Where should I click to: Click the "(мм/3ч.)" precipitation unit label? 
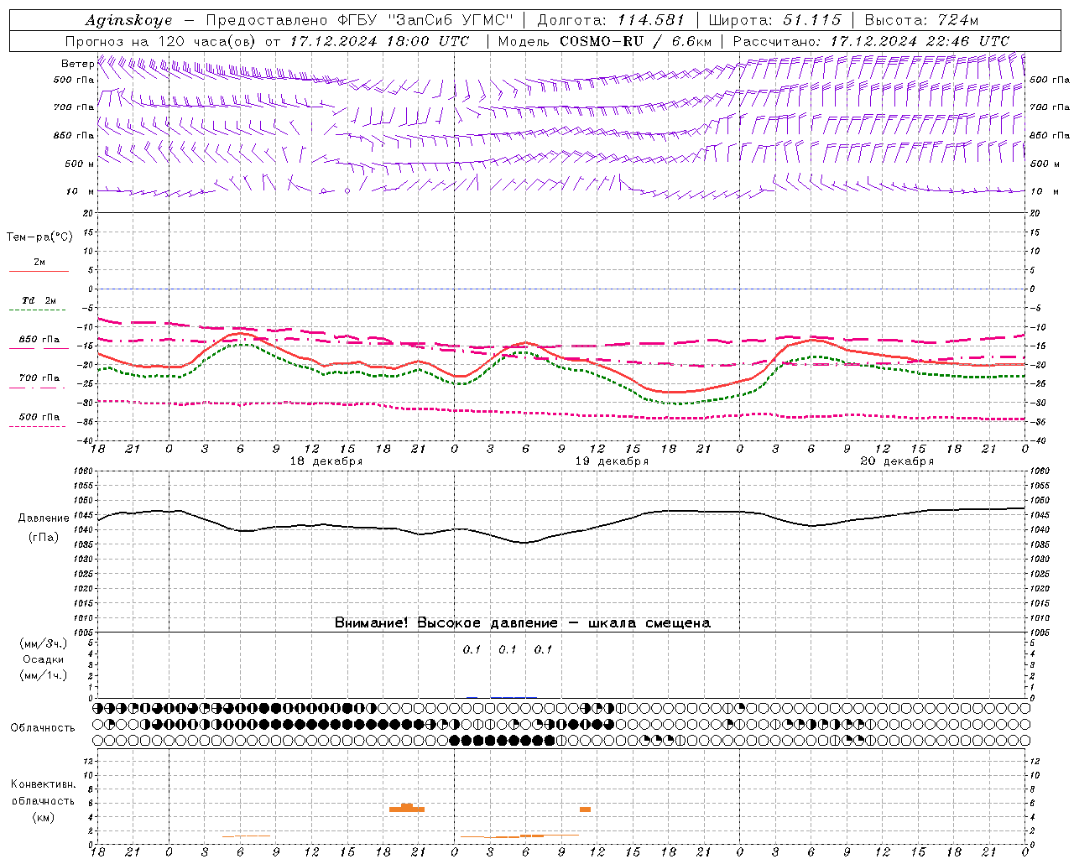click(x=44, y=643)
